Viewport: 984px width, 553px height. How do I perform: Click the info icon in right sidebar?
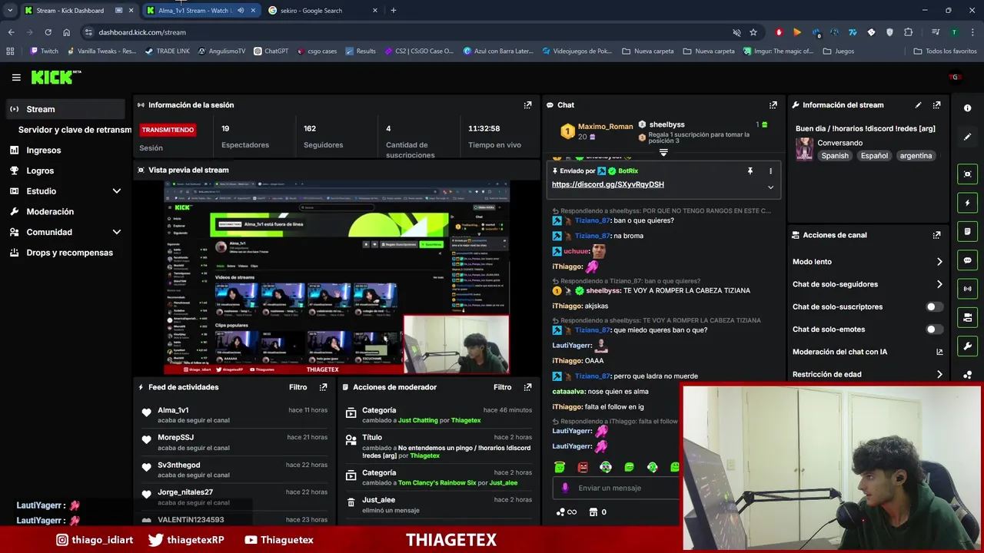(967, 108)
